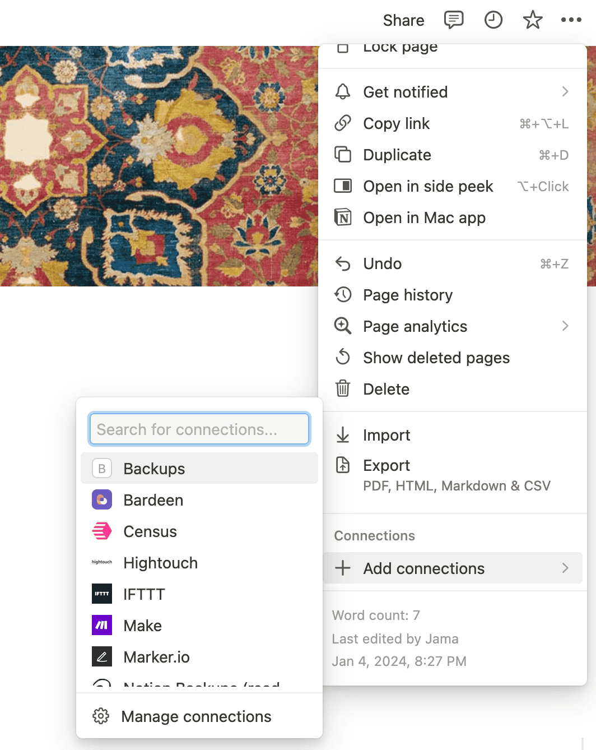
Task: Select Copy link from the menu
Action: coord(396,123)
